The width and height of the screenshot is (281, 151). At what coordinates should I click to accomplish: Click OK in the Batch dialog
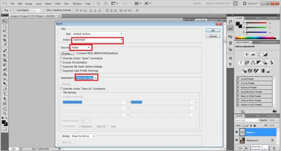[x=213, y=31]
